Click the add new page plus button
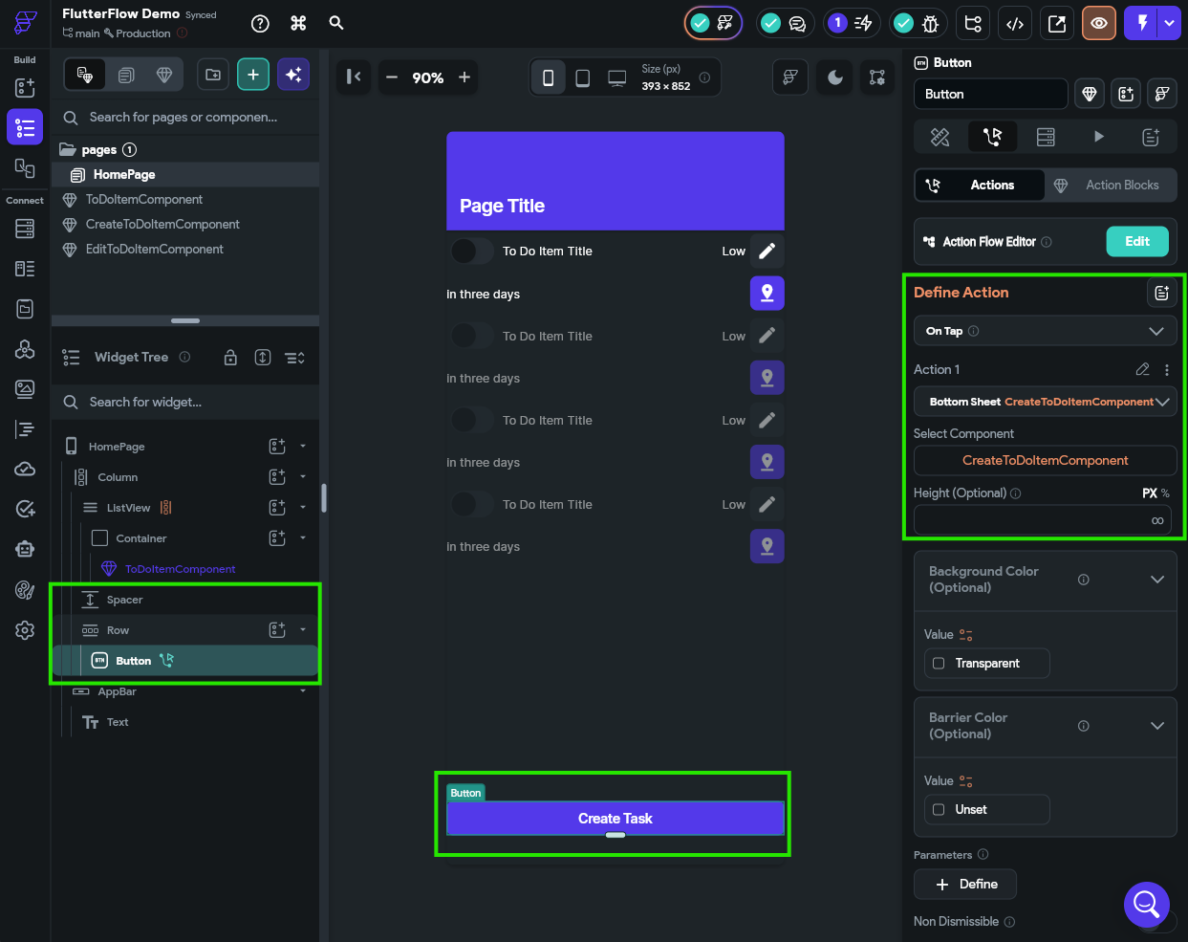The width and height of the screenshot is (1188, 942). pyautogui.click(x=253, y=75)
